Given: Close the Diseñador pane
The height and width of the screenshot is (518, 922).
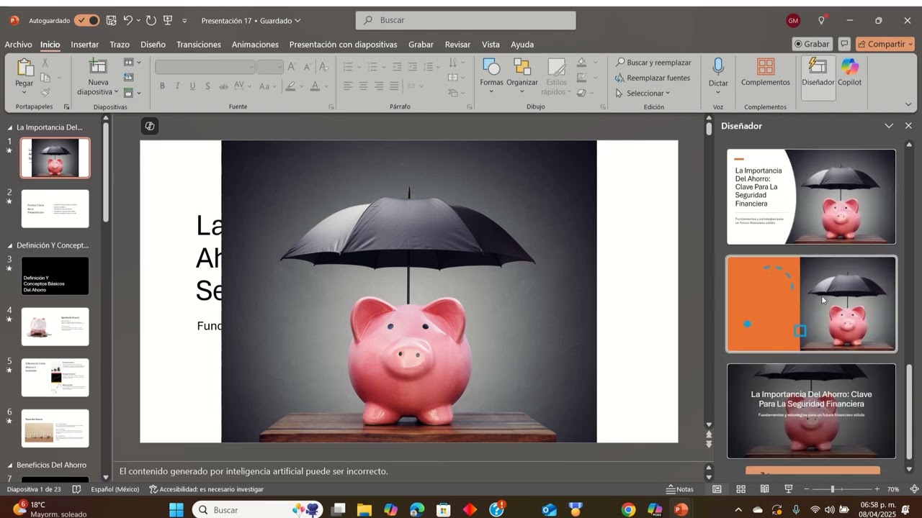Looking at the screenshot, I should pyautogui.click(x=908, y=126).
